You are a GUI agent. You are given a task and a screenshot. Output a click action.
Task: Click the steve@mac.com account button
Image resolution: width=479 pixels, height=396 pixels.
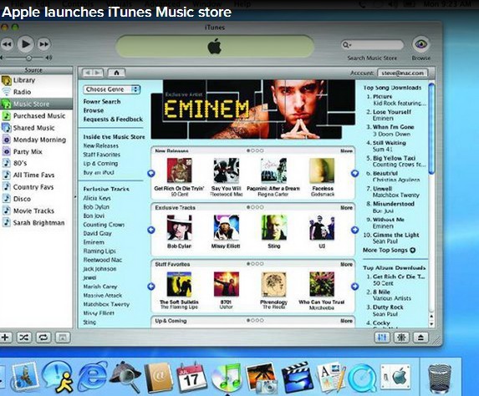click(403, 73)
